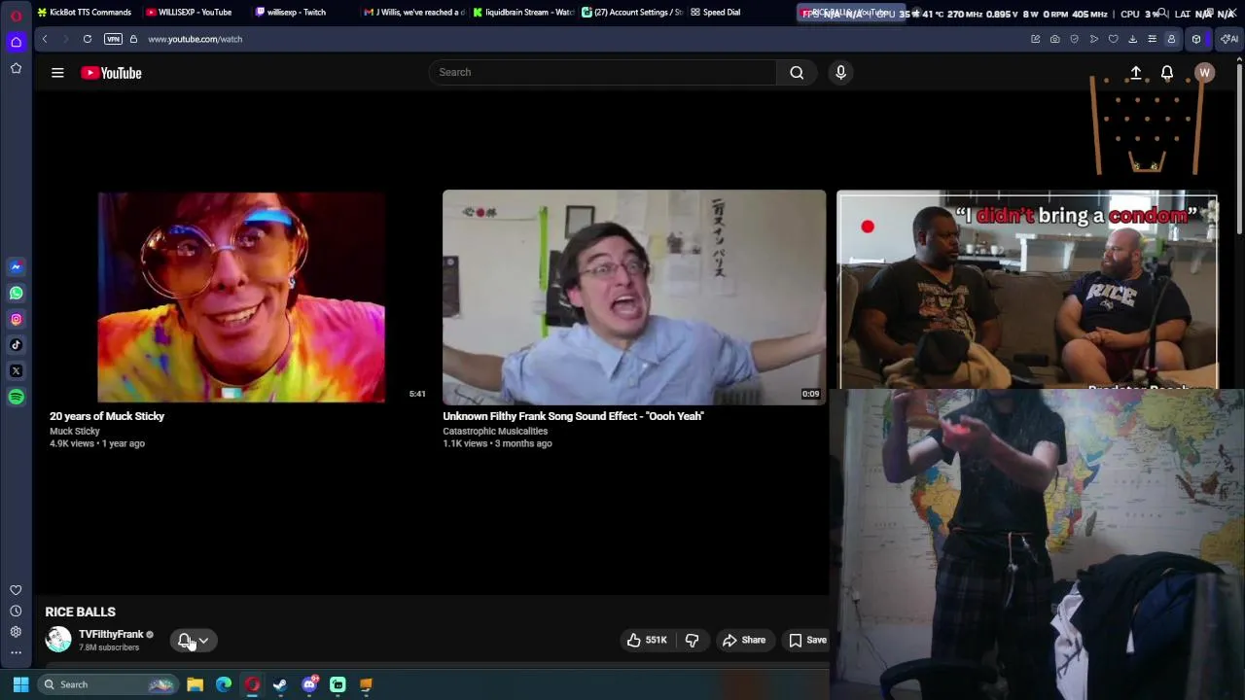Focus the YouTube Search input field

tap(603, 72)
